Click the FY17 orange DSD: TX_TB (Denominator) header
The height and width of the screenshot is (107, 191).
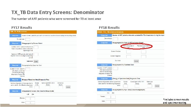tap(43, 32)
